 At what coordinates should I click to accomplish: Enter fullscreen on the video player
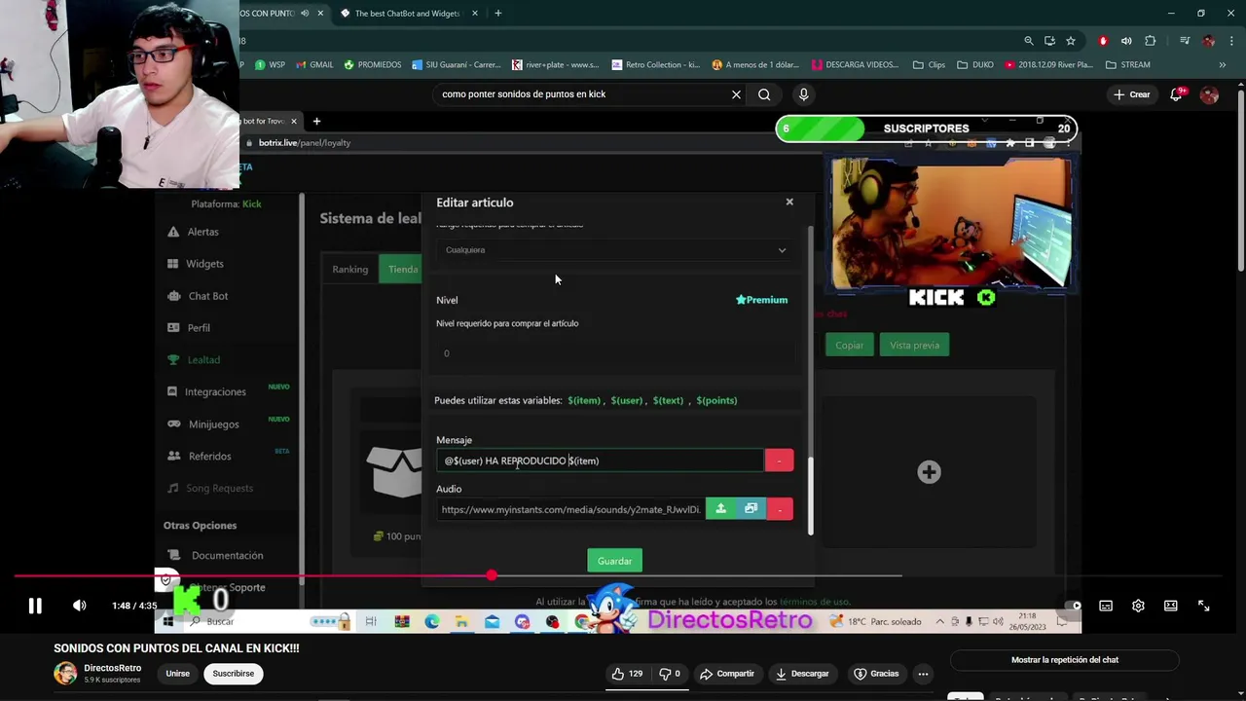pos(1204,606)
